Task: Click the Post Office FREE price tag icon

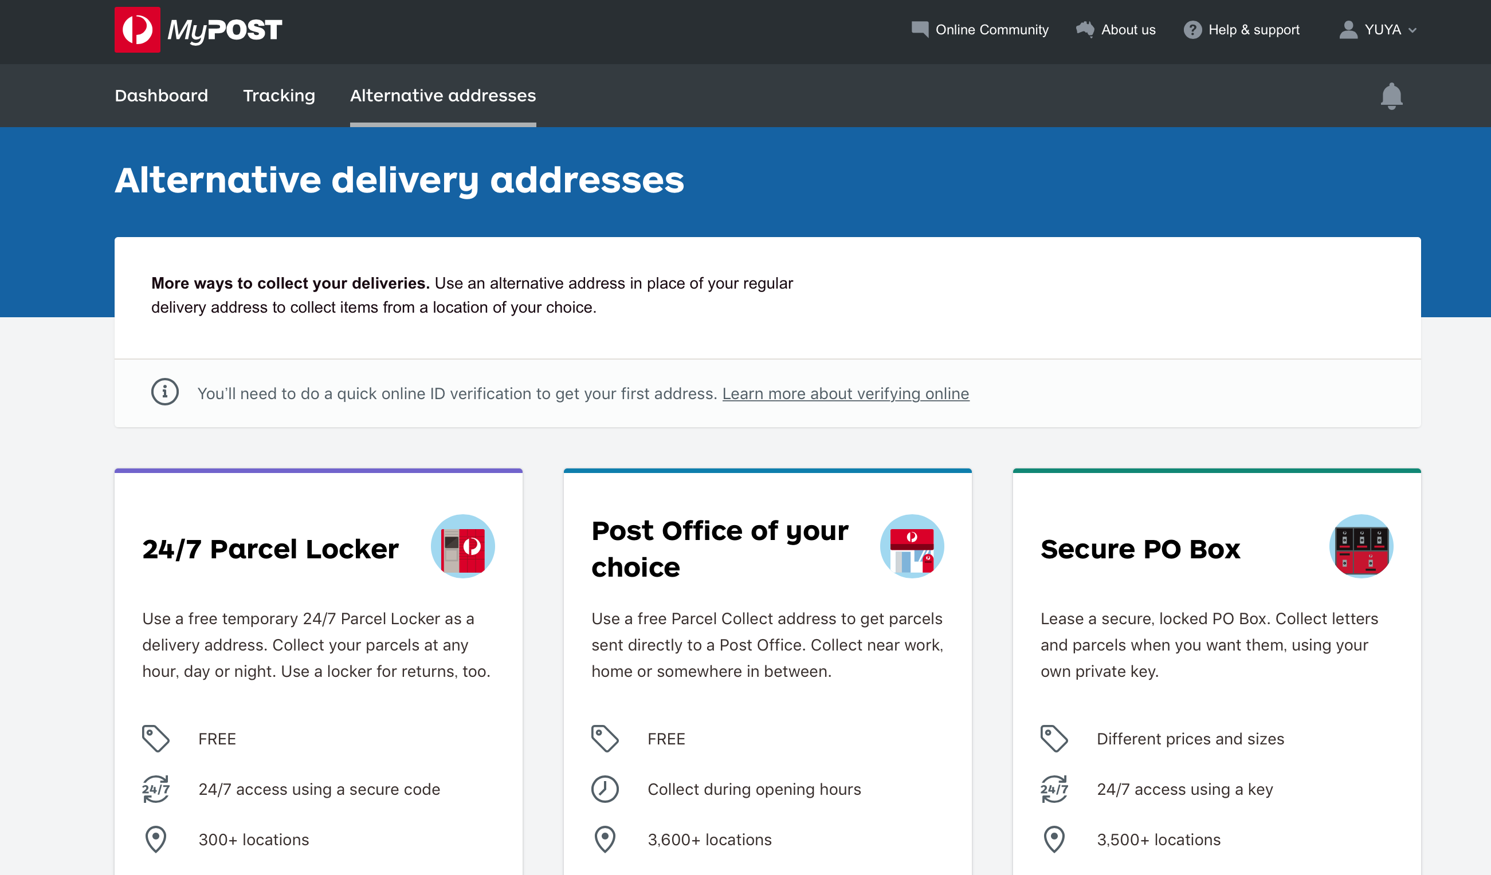Action: coord(605,739)
